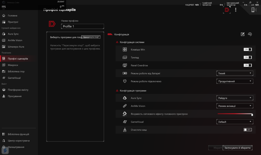Click the brightness lighting effect icon
The image size is (261, 155).
click(x=125, y=114)
